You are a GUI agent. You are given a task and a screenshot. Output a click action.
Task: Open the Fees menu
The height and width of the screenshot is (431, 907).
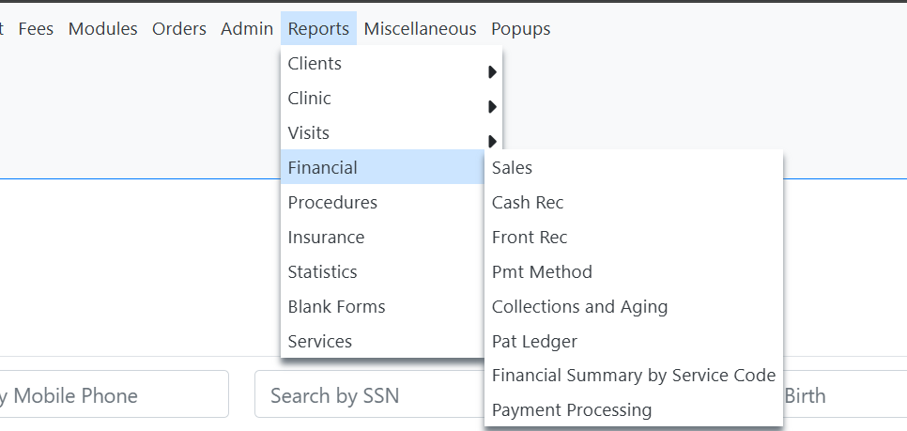[x=36, y=29]
